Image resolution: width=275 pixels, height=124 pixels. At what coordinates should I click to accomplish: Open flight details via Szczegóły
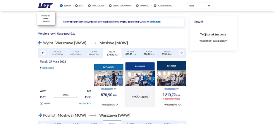pos(85,103)
